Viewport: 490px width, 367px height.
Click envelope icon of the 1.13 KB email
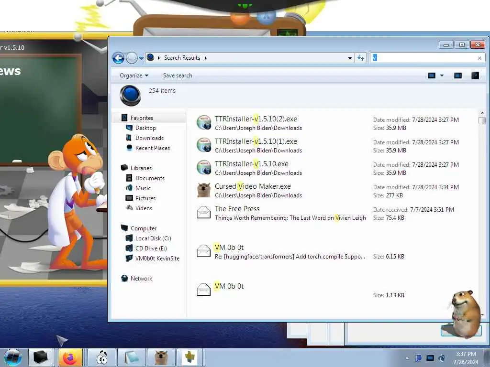pos(204,290)
